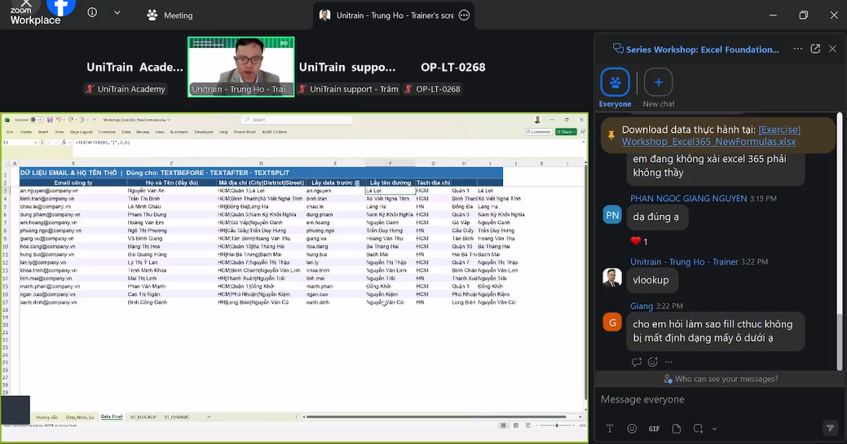Open the Formulas ribbon tab in Excel

point(107,132)
